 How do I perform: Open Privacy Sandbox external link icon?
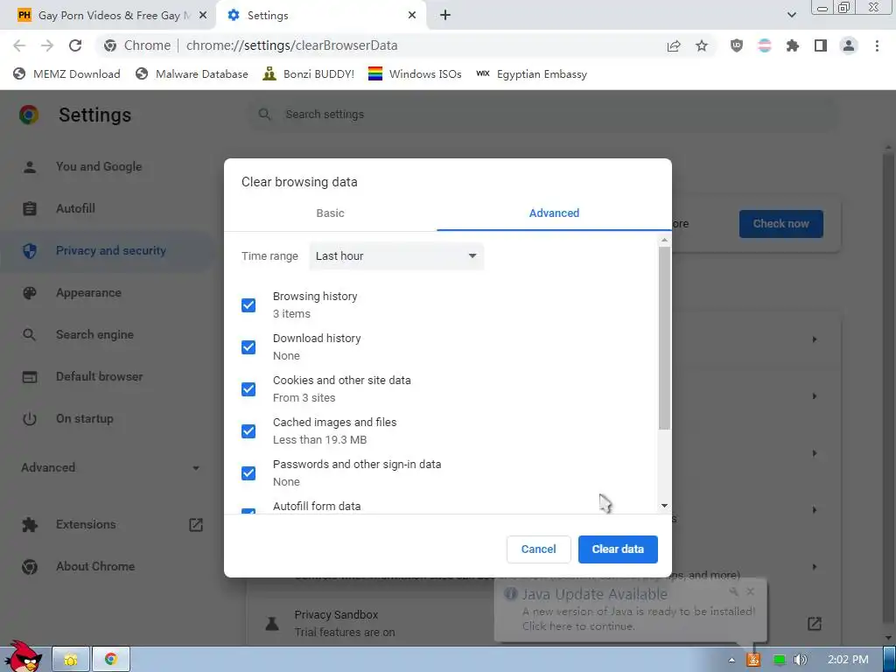tap(815, 623)
